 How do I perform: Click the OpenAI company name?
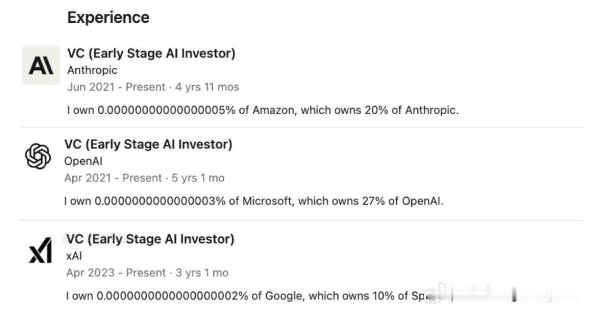coord(83,161)
